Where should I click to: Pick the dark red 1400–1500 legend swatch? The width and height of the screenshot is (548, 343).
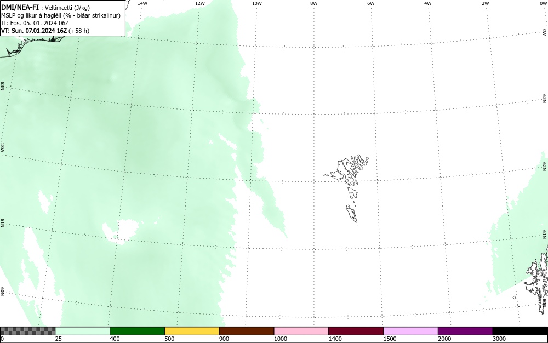[356, 331]
